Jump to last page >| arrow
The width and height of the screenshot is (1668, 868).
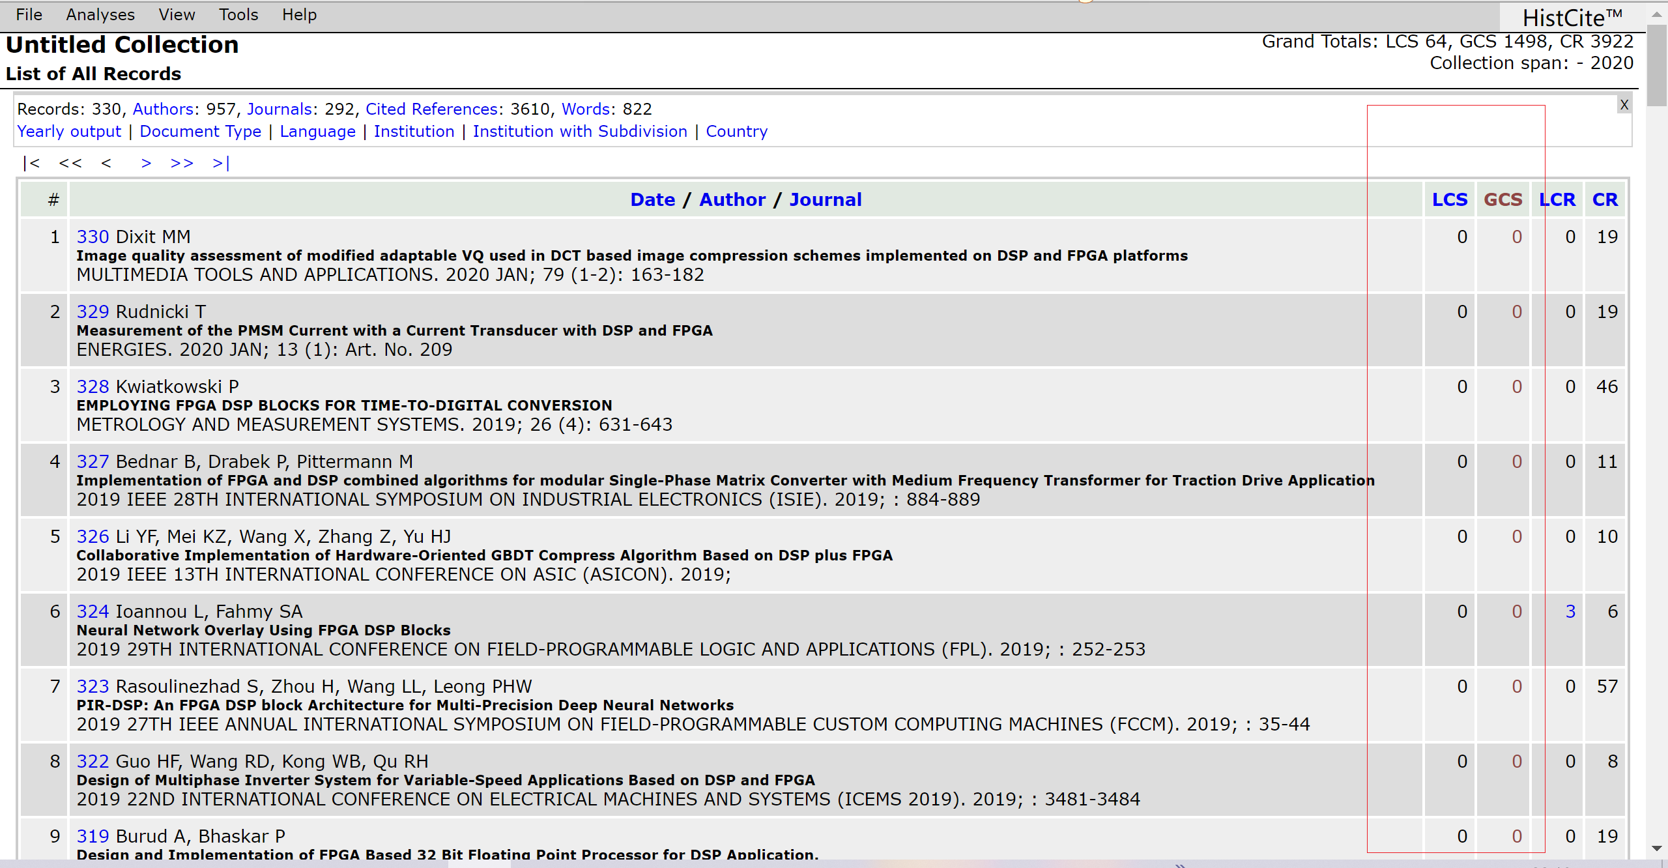(x=221, y=163)
